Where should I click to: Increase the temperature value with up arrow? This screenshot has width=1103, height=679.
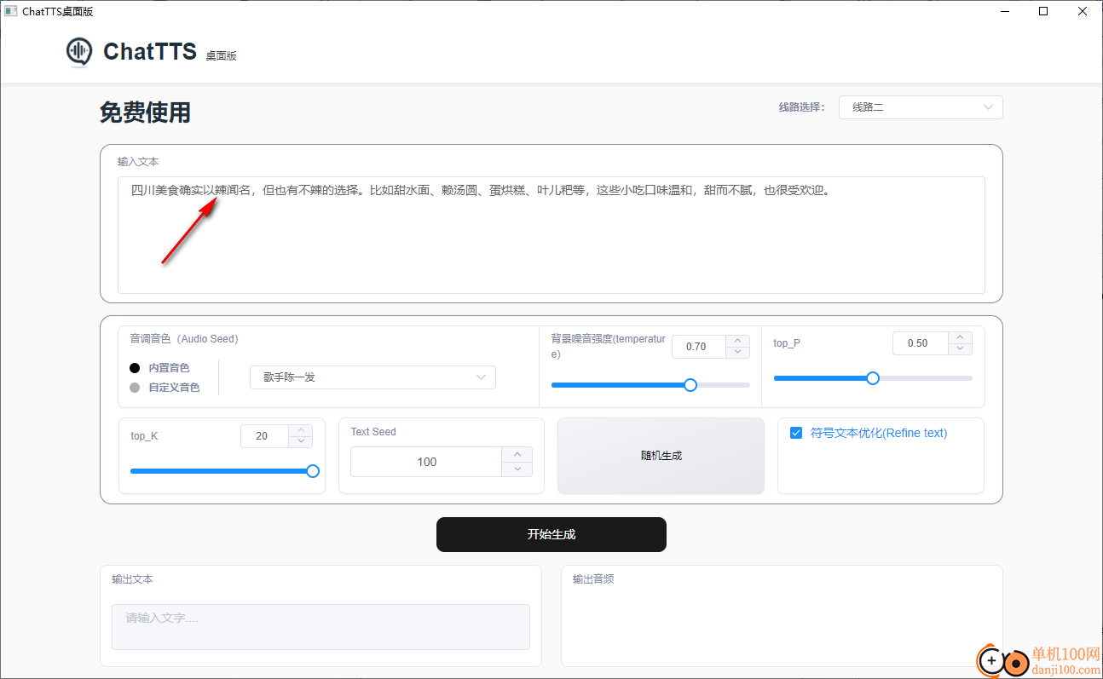(738, 341)
